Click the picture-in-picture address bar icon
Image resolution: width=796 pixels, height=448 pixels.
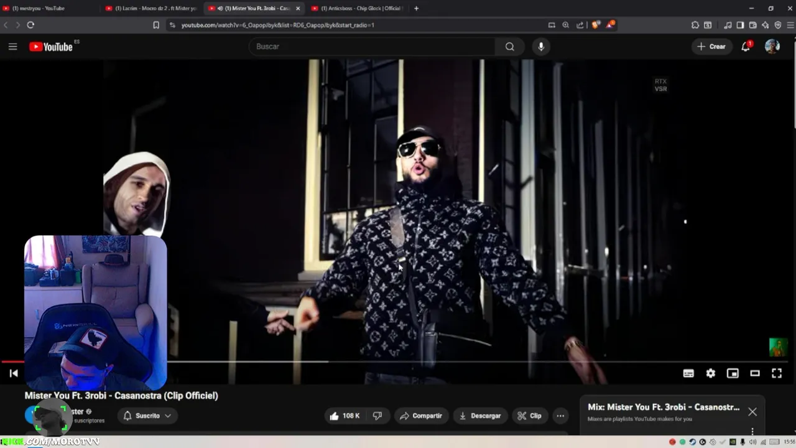(x=552, y=25)
